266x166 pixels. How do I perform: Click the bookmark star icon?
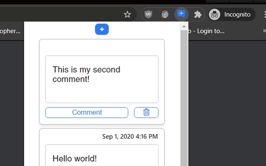[x=127, y=15]
